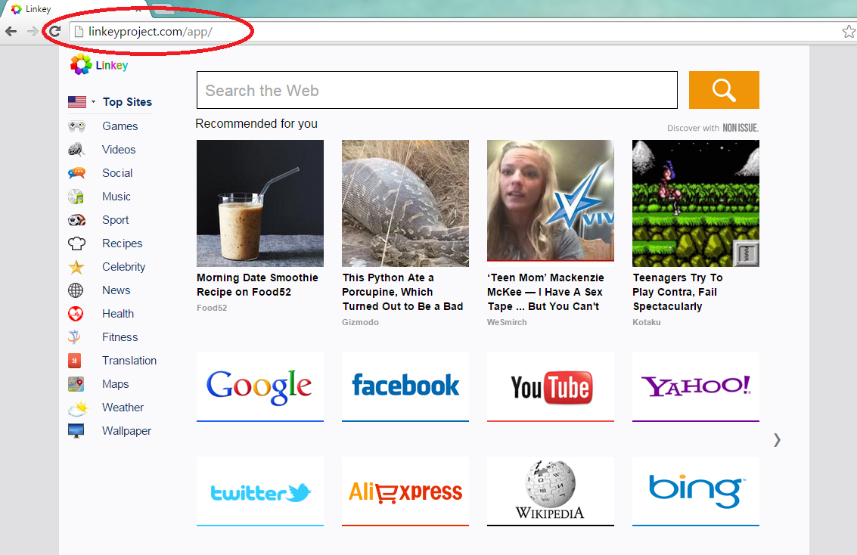Image resolution: width=857 pixels, height=555 pixels.
Task: Open the Social category link
Action: (x=117, y=173)
